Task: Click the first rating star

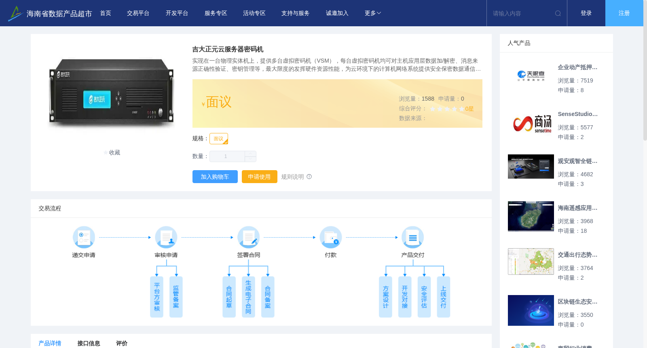Action: (x=433, y=109)
